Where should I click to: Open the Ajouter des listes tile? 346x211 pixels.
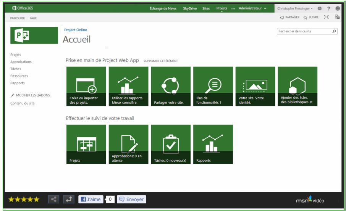[297, 86]
